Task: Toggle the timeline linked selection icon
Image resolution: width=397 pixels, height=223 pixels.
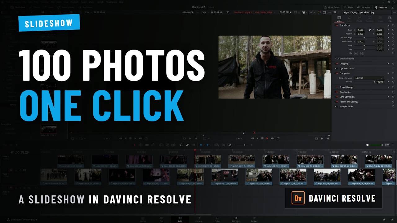Action: (188, 145)
